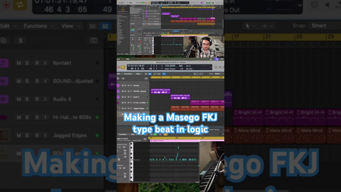Image resolution: width=341 pixels, height=192 pixels.
Task: Click the Jagged Edges track icon
Action: click(118, 109)
